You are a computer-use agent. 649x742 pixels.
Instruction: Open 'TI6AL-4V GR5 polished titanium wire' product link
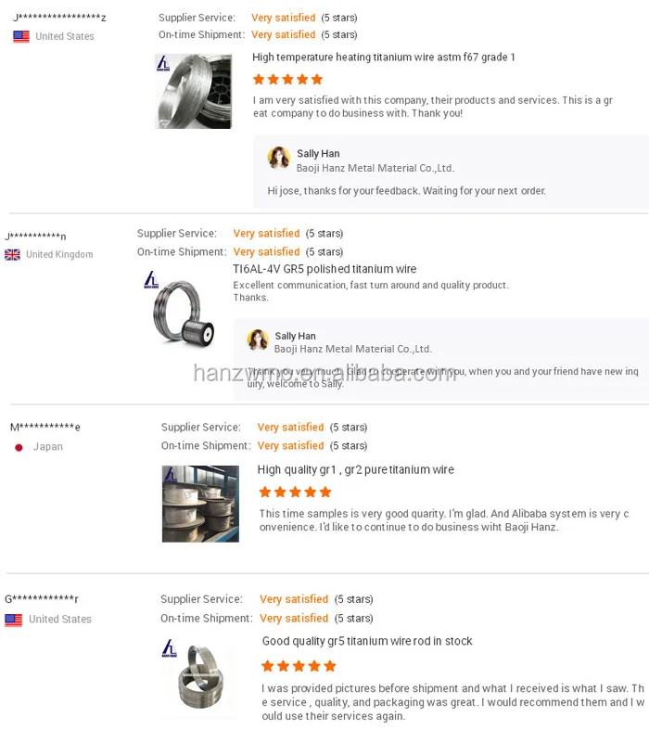pos(324,269)
